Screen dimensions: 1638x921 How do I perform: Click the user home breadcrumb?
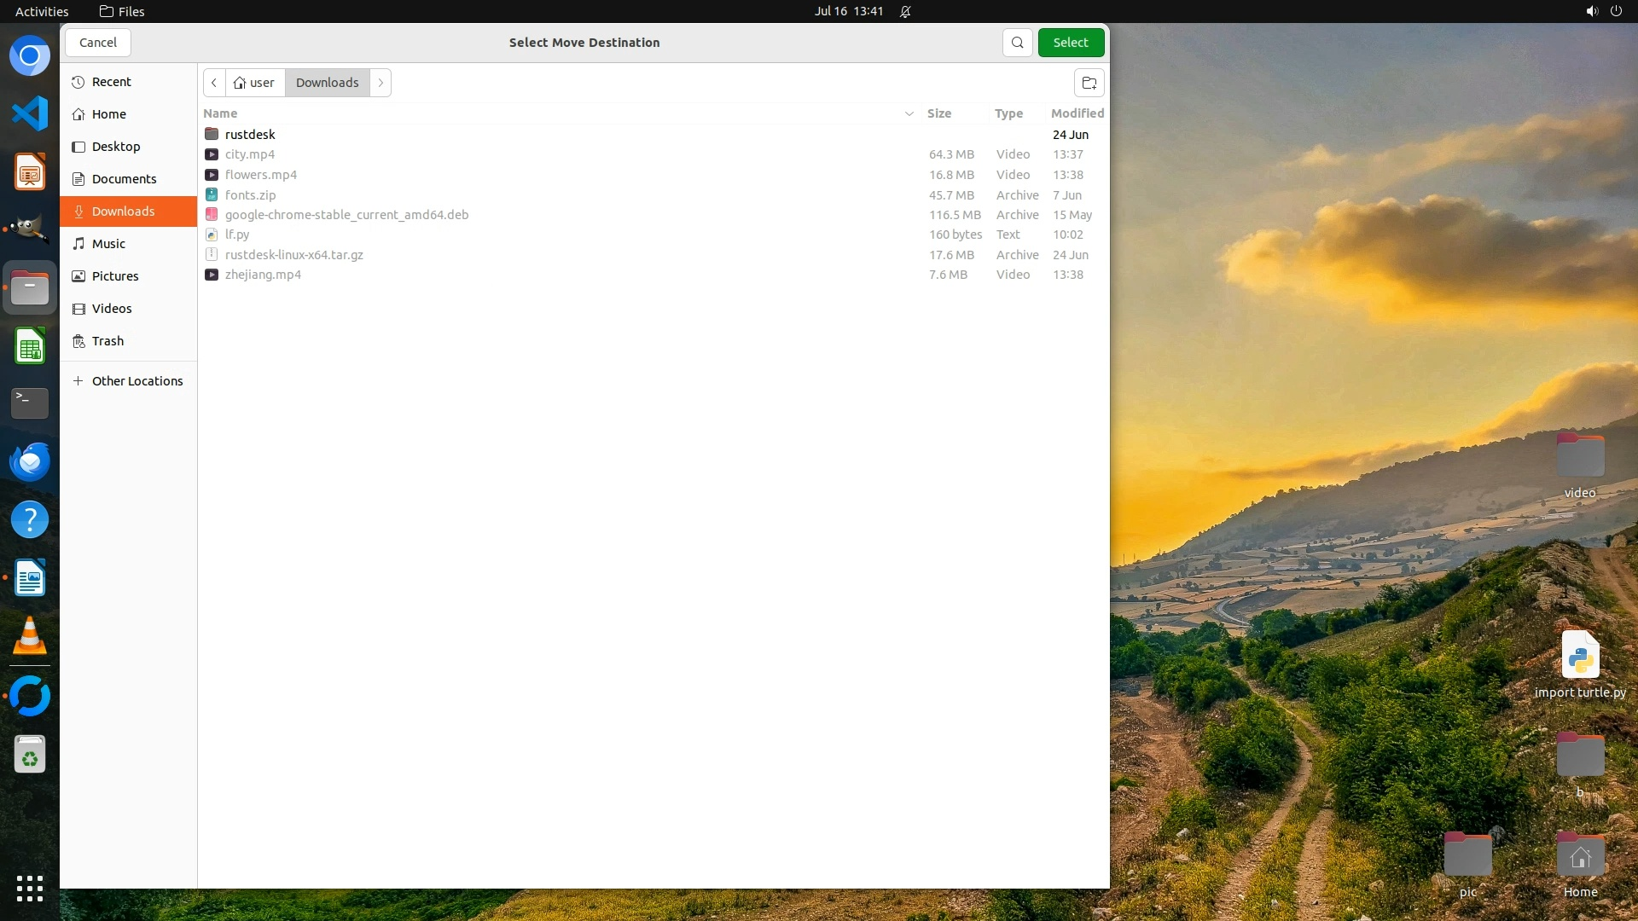click(x=254, y=83)
